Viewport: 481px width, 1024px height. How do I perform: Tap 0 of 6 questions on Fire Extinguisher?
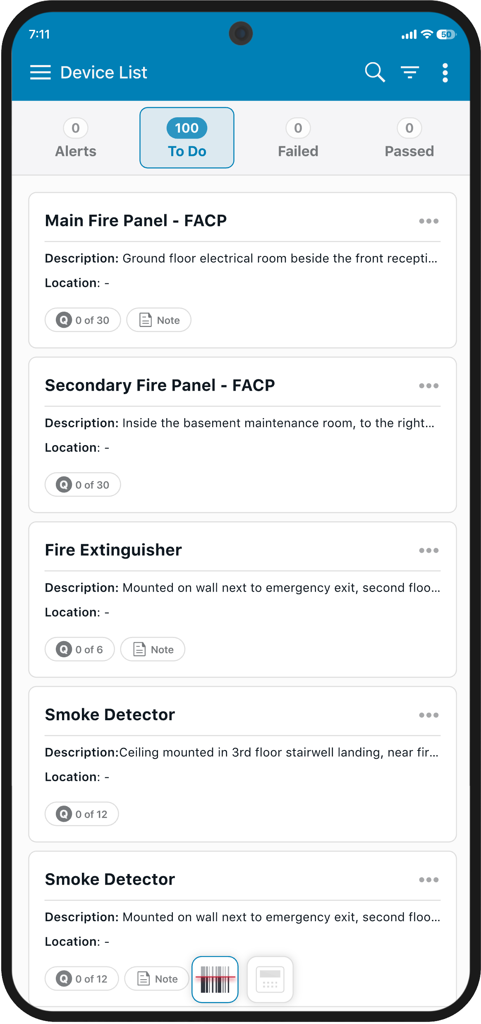80,649
